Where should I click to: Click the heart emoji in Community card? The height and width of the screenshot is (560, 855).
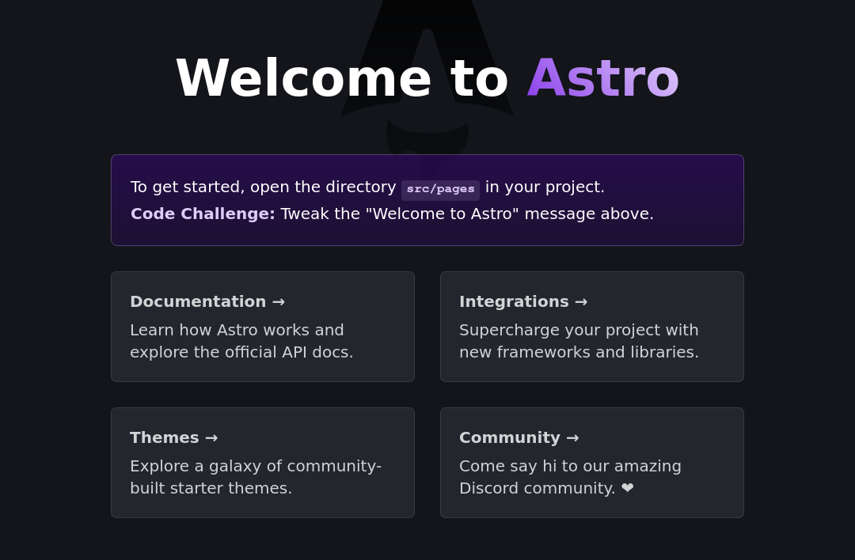coord(628,488)
